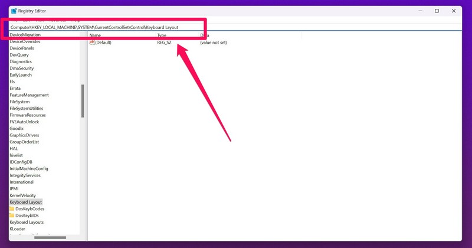The width and height of the screenshot is (472, 248).
Task: Select the IDConfigDB key
Action: coord(21,162)
